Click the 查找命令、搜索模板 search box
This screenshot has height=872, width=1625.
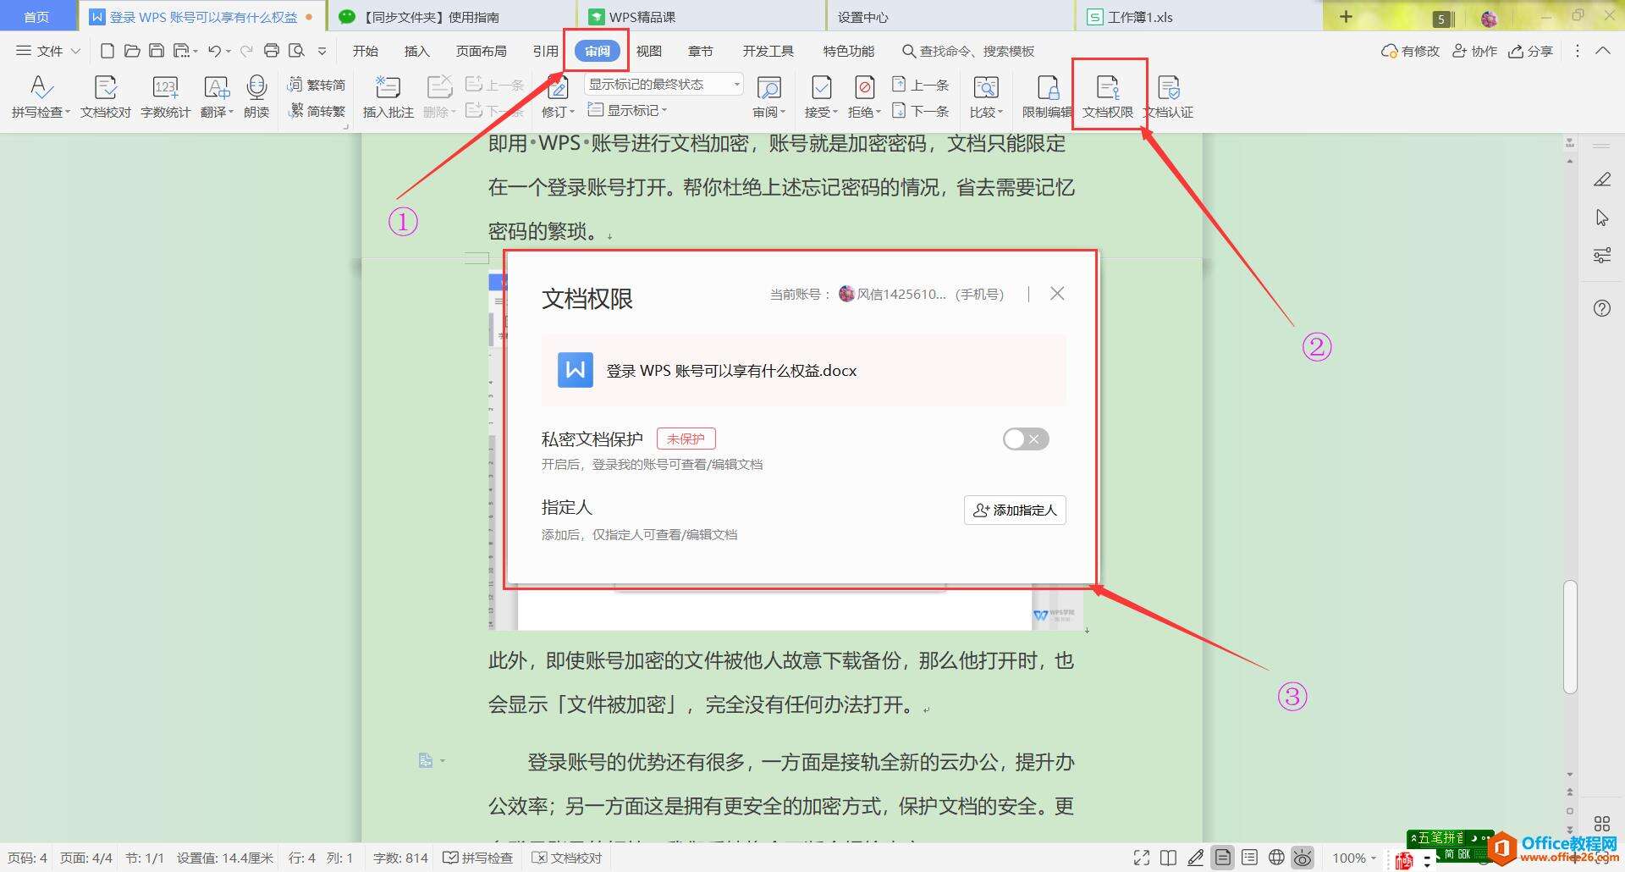point(968,51)
